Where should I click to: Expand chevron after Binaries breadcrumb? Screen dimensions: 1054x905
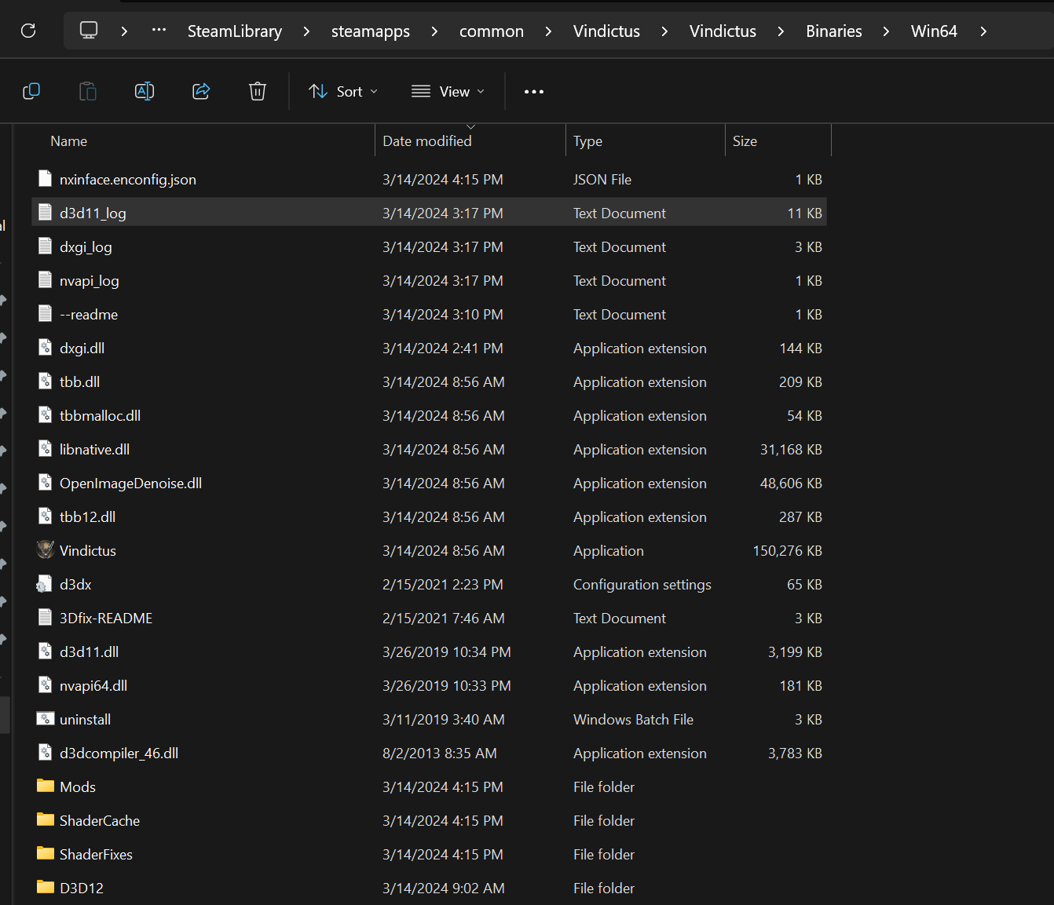coord(886,31)
